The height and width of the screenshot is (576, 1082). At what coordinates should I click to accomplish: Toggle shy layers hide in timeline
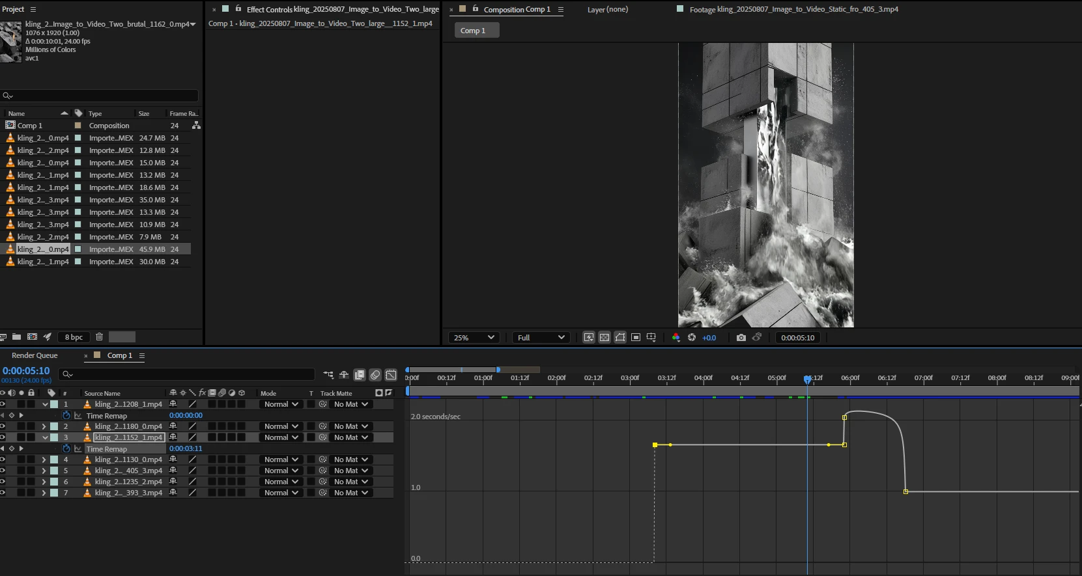[x=344, y=375]
